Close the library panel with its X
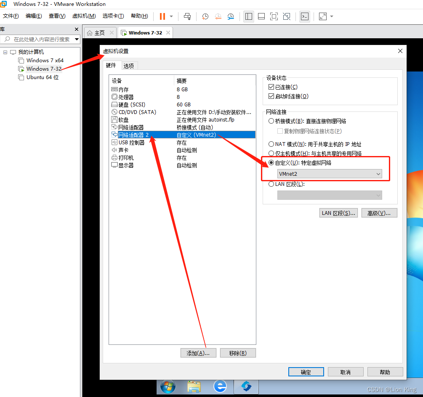 (x=77, y=29)
